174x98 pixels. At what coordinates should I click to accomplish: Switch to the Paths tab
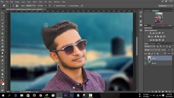(x=159, y=44)
